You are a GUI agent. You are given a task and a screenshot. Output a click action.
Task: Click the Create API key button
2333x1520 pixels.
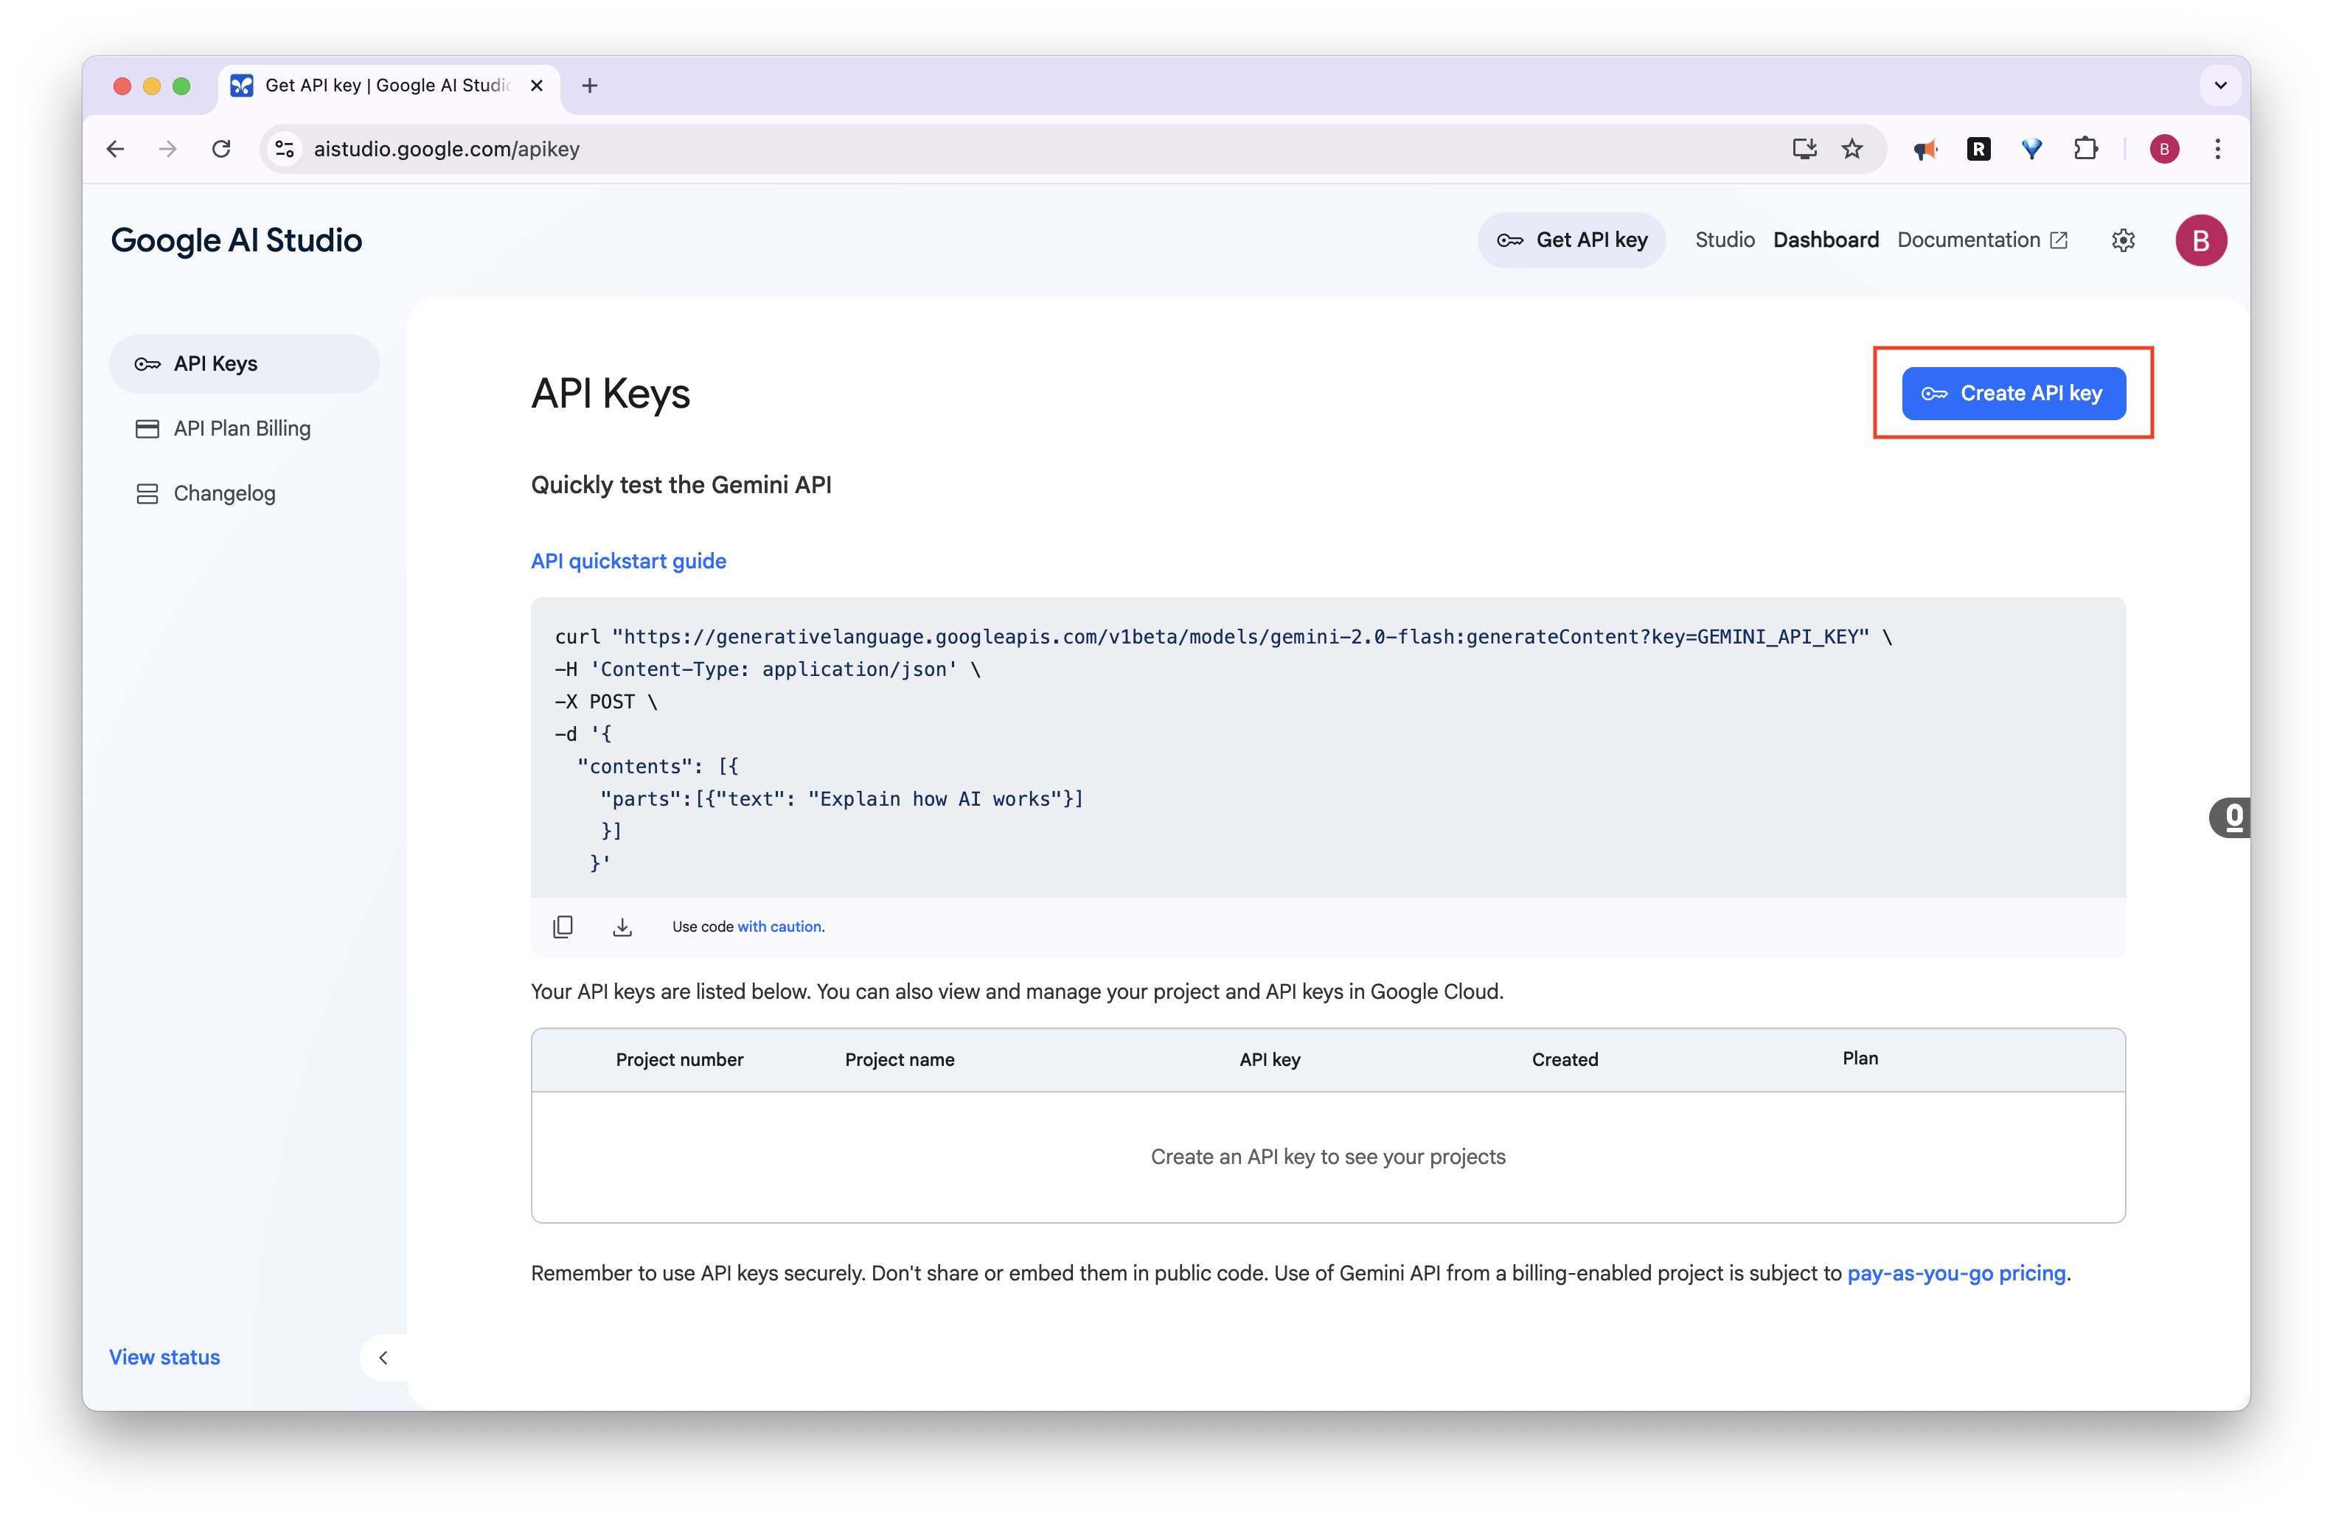2014,393
